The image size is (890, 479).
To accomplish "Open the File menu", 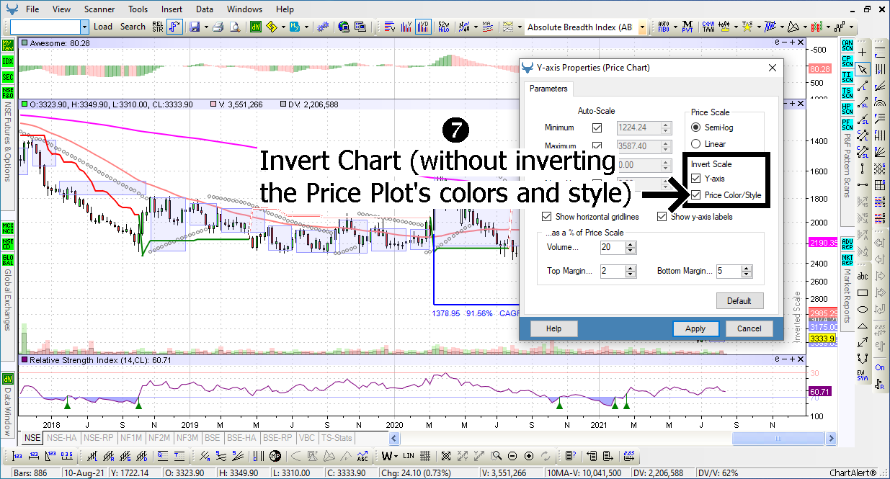I will [32, 9].
